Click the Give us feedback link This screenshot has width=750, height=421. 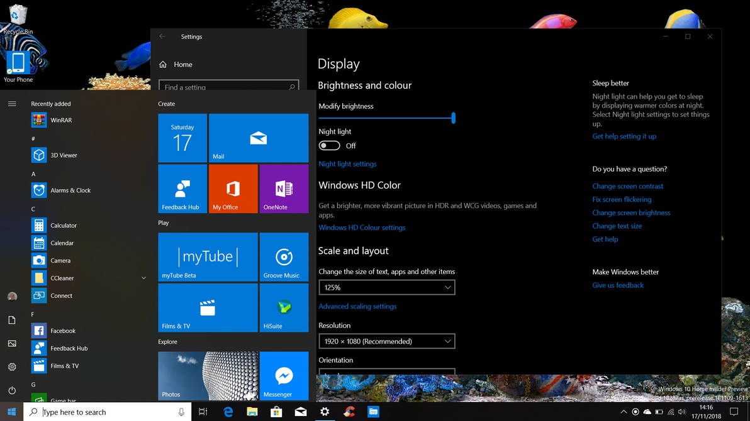618,285
